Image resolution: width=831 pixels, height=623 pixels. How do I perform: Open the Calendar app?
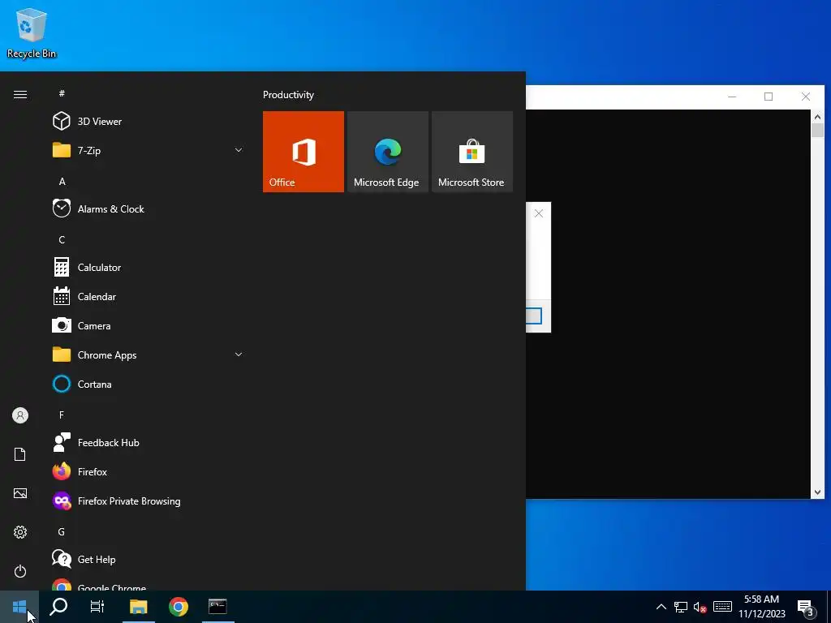click(148, 297)
